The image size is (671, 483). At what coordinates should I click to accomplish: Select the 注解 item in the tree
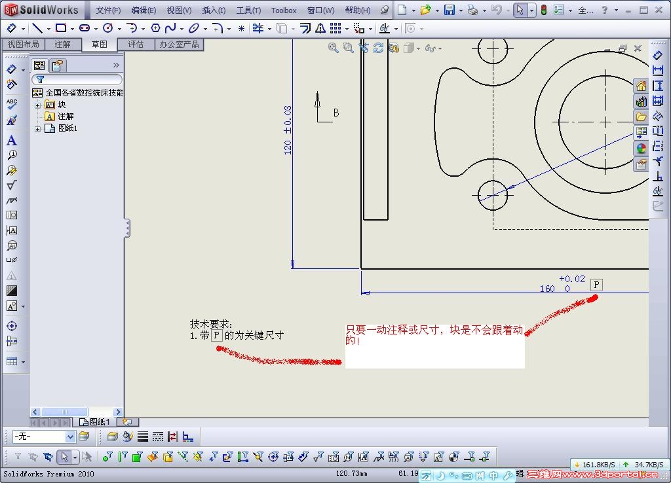[x=66, y=116]
